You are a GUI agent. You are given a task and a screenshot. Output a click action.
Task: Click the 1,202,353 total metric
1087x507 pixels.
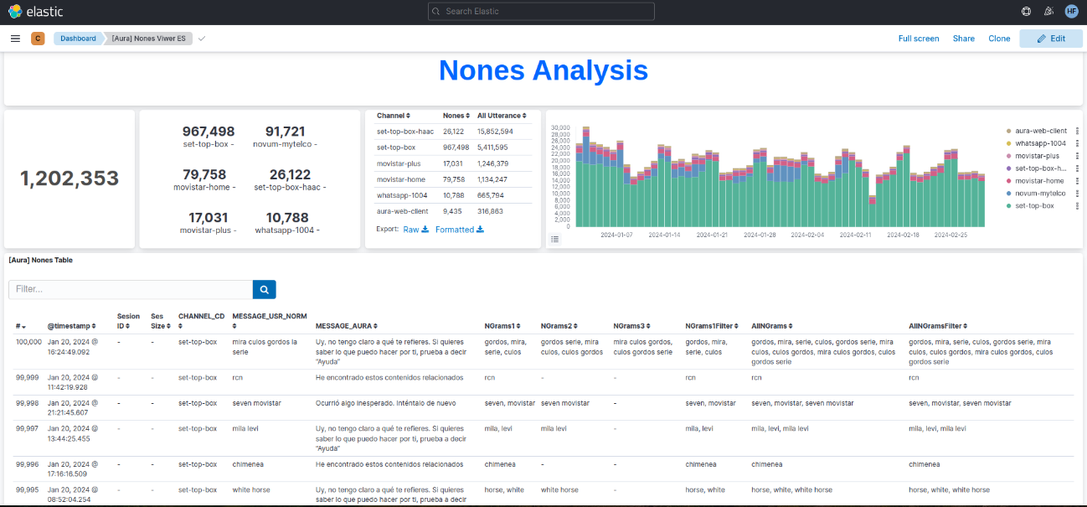70,178
